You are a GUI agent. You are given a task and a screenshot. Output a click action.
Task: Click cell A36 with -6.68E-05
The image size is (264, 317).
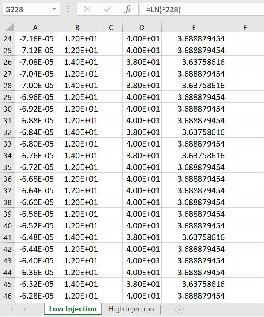click(35, 179)
